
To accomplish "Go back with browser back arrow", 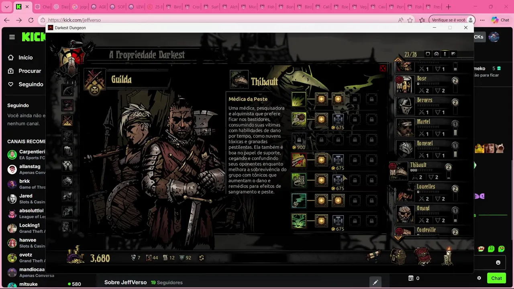I will pyautogui.click(x=7, y=20).
